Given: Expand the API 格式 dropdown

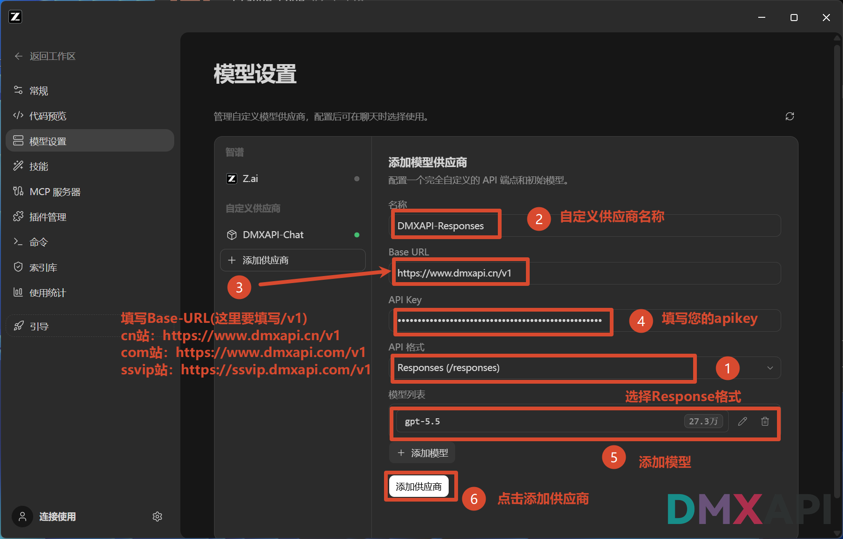Looking at the screenshot, I should (x=584, y=368).
